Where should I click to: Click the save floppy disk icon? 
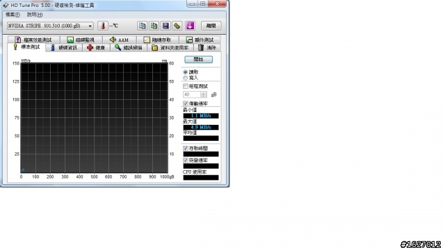click(x=165, y=26)
